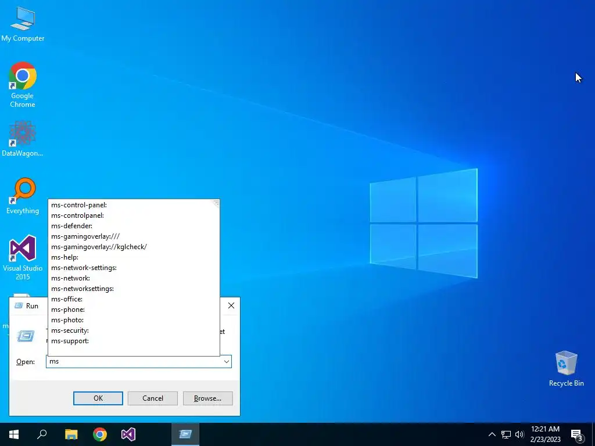Click the Open text field containing ms
This screenshot has height=446, width=595.
point(134,361)
